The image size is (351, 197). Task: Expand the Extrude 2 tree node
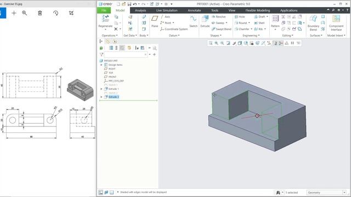[x=101, y=97]
